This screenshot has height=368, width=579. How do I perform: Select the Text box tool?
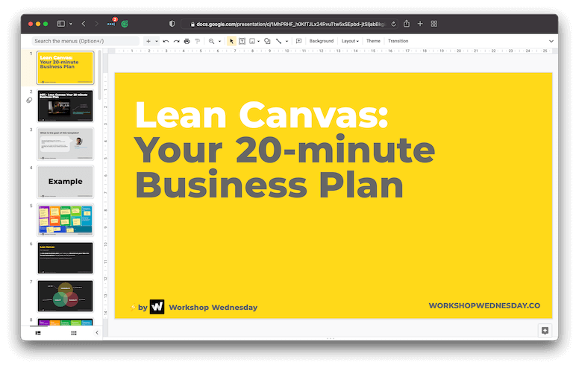[x=242, y=41]
